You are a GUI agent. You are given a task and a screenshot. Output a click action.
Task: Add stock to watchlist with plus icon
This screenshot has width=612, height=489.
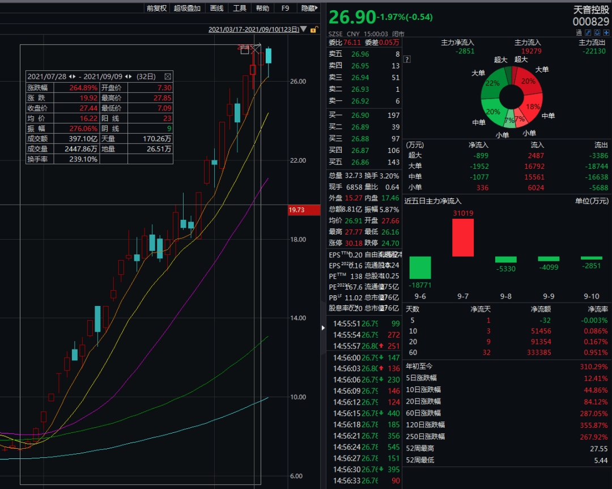click(x=606, y=33)
